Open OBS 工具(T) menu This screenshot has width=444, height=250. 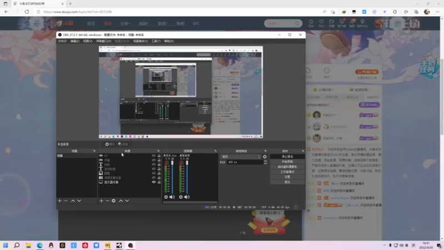(156, 41)
